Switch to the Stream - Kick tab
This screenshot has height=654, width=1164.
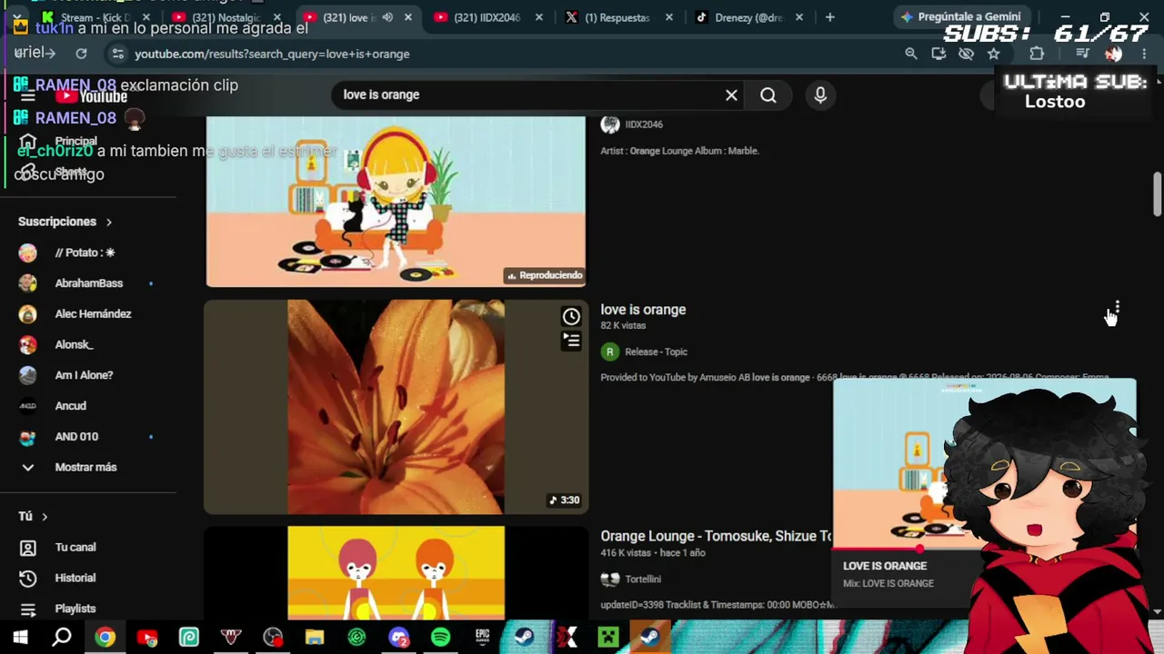[97, 17]
